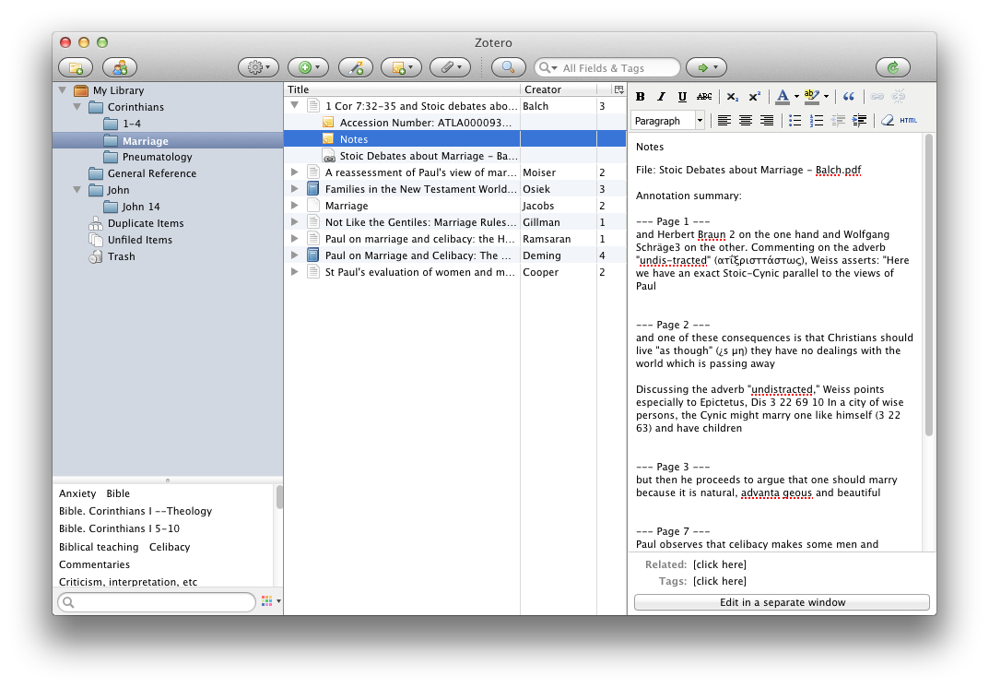Toggle italic formatting in note editor
The image size is (989, 688).
pyautogui.click(x=661, y=97)
